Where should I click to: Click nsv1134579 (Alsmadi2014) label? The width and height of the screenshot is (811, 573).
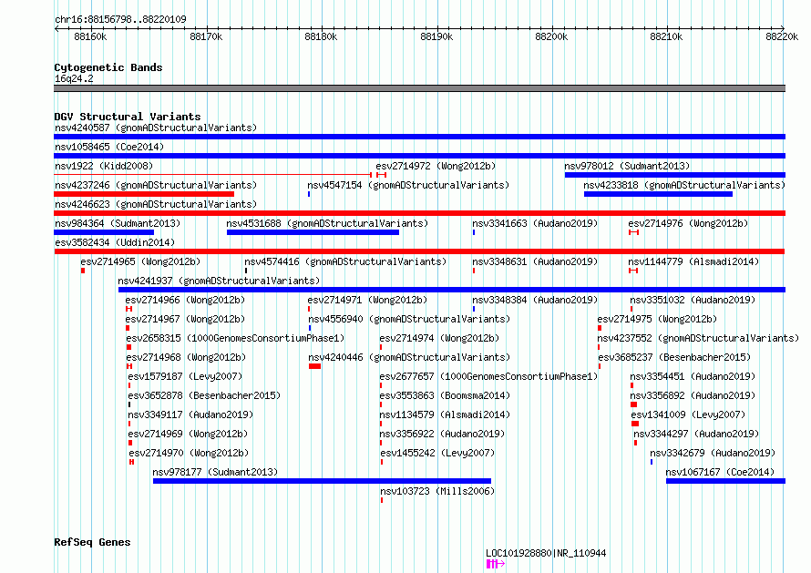[x=445, y=414]
